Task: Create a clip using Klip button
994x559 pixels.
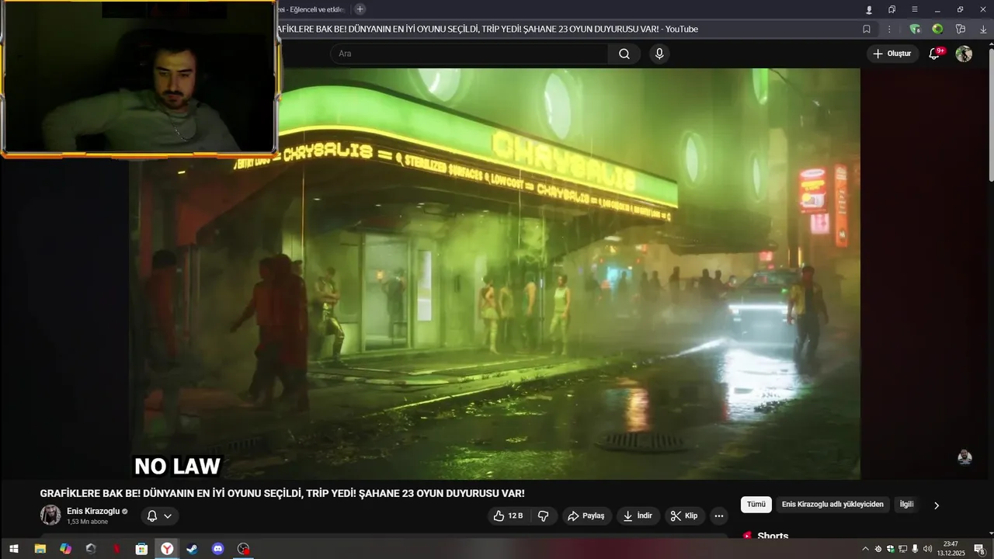Action: pyautogui.click(x=684, y=516)
